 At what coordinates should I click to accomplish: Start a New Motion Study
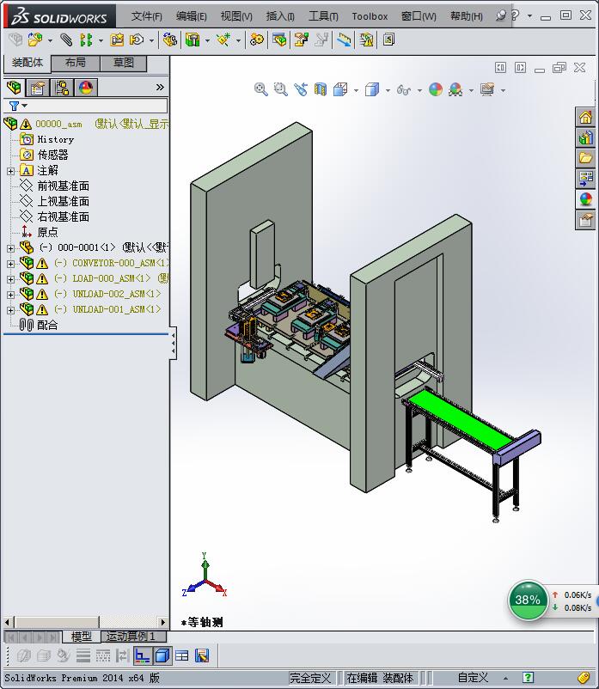point(257,40)
